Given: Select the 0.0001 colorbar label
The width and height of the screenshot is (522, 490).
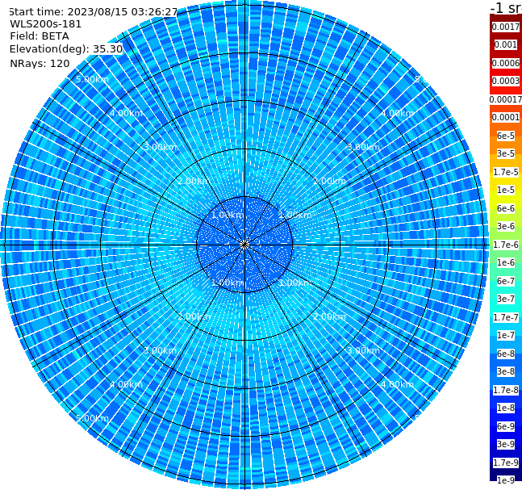Looking at the screenshot, I should coord(506,117).
